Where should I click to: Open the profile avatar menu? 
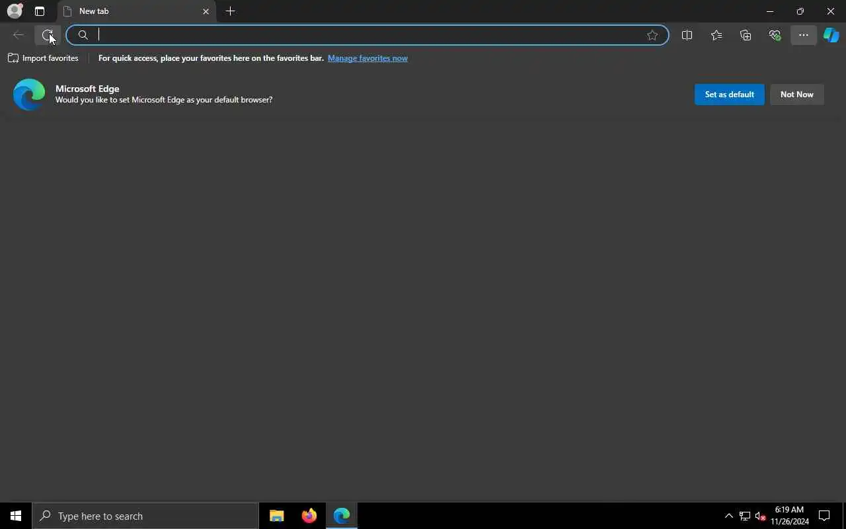point(15,11)
